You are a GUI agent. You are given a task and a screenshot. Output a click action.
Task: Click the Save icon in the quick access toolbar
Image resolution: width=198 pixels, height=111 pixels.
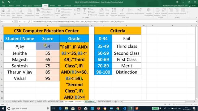3,2
